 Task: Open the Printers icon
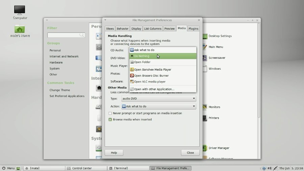coord(205,118)
